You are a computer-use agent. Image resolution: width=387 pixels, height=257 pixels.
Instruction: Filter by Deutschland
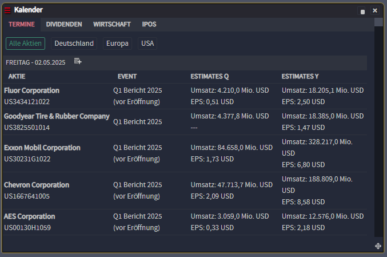(74, 44)
